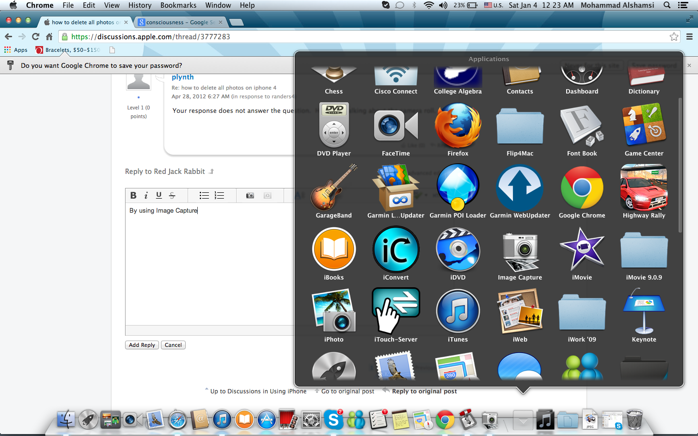Open System Preferences from the Dock
Viewport: 698px width, 436px height.
[x=311, y=420]
